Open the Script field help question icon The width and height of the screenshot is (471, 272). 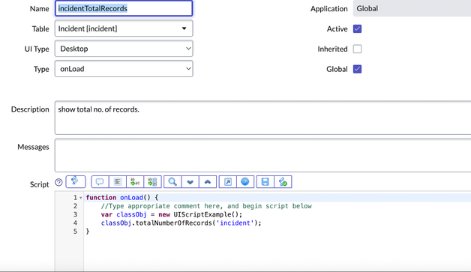[x=58, y=182]
